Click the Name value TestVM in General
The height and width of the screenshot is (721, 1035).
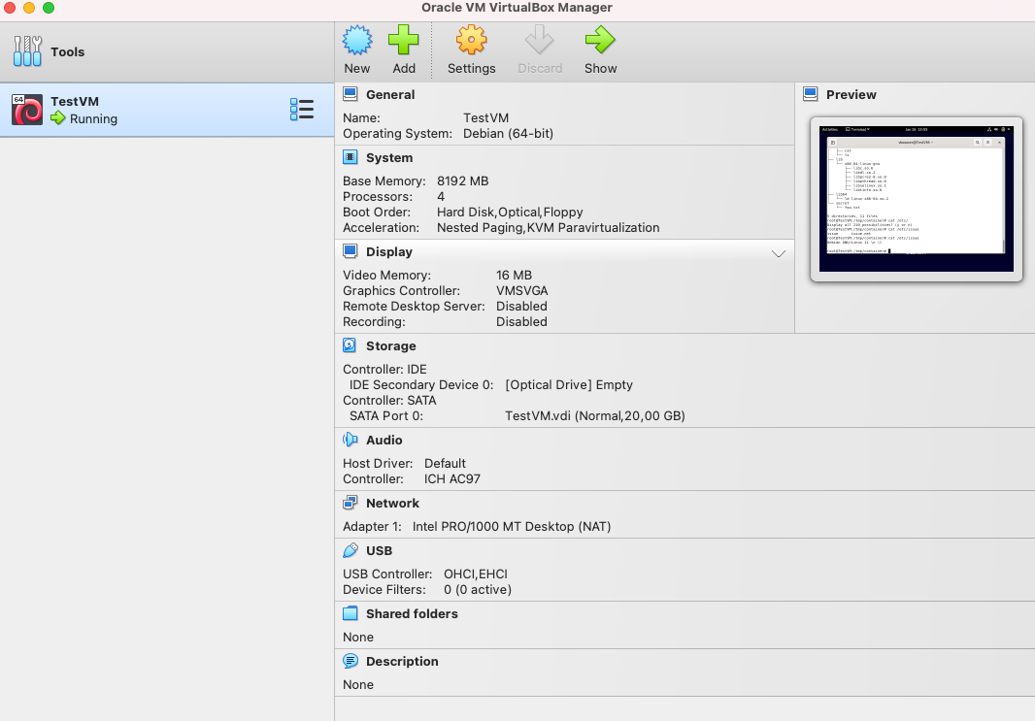tap(485, 118)
